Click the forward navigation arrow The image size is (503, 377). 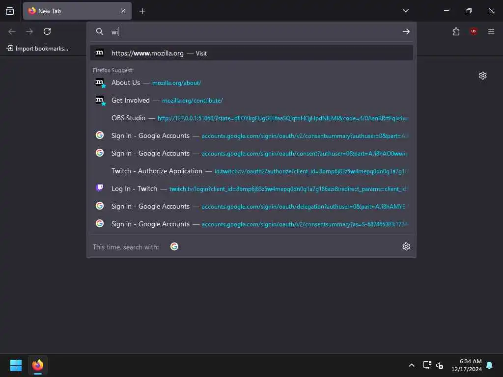[x=29, y=31]
